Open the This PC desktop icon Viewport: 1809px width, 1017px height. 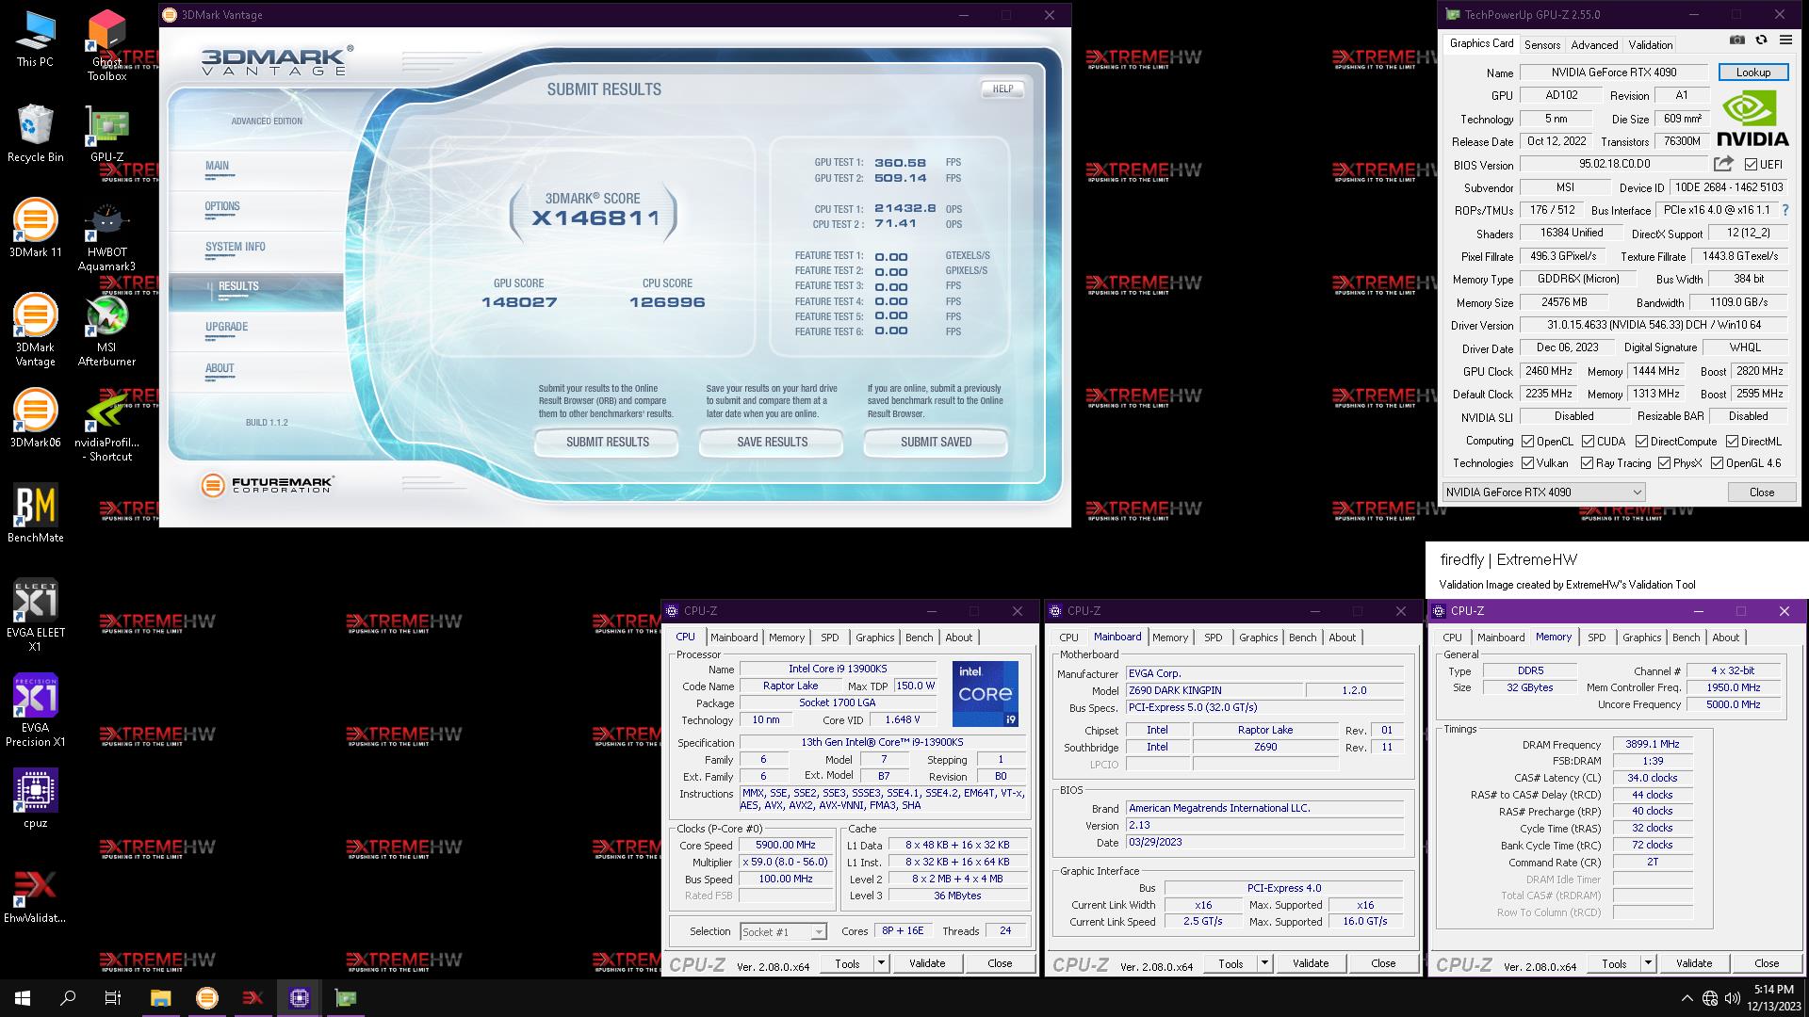tap(35, 39)
